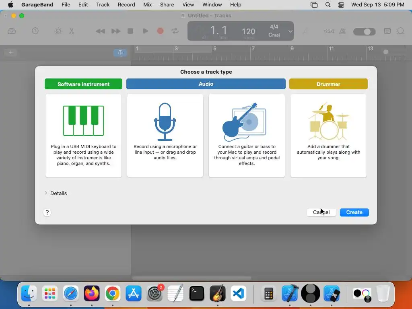Toggle the metronome icon
The height and width of the screenshot is (309, 412).
click(342, 31)
